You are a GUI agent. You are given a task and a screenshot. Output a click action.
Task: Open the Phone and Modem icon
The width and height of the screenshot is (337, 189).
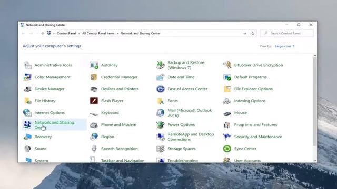(x=94, y=125)
